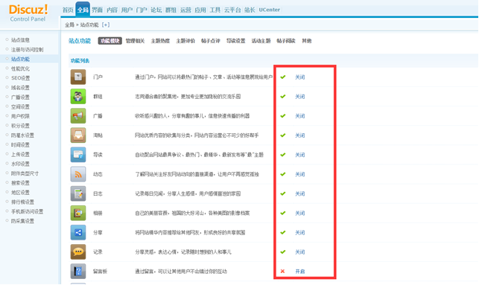Disable the 记录 module via 关闭
The width and height of the screenshot is (479, 285).
click(300, 252)
